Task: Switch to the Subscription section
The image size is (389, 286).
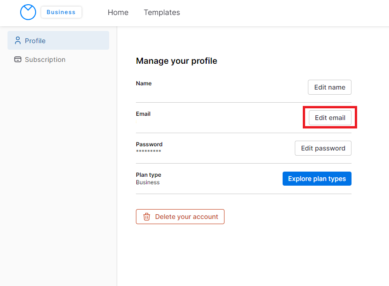Action: click(45, 60)
